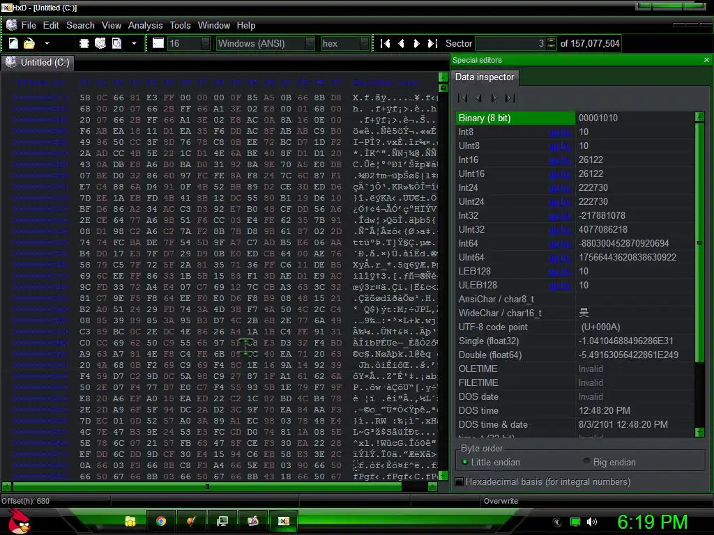Open the Edit menu

(x=51, y=26)
